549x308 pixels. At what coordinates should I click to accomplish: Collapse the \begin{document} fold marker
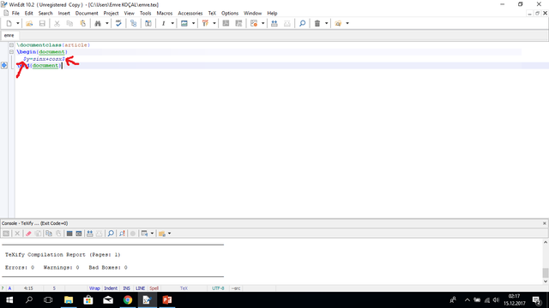pyautogui.click(x=11, y=51)
